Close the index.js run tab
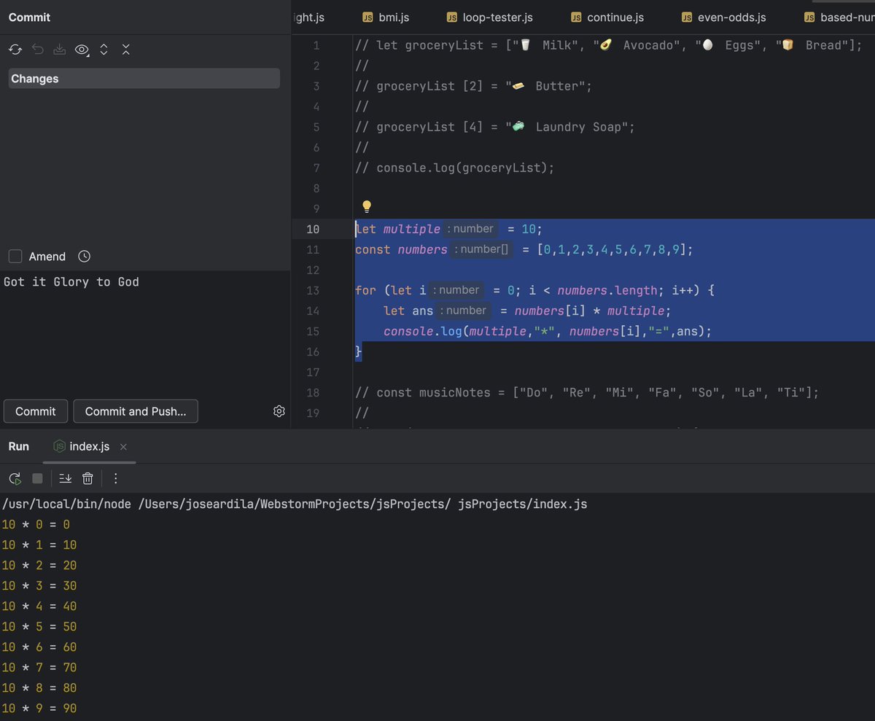The height and width of the screenshot is (721, 875). pos(123,446)
